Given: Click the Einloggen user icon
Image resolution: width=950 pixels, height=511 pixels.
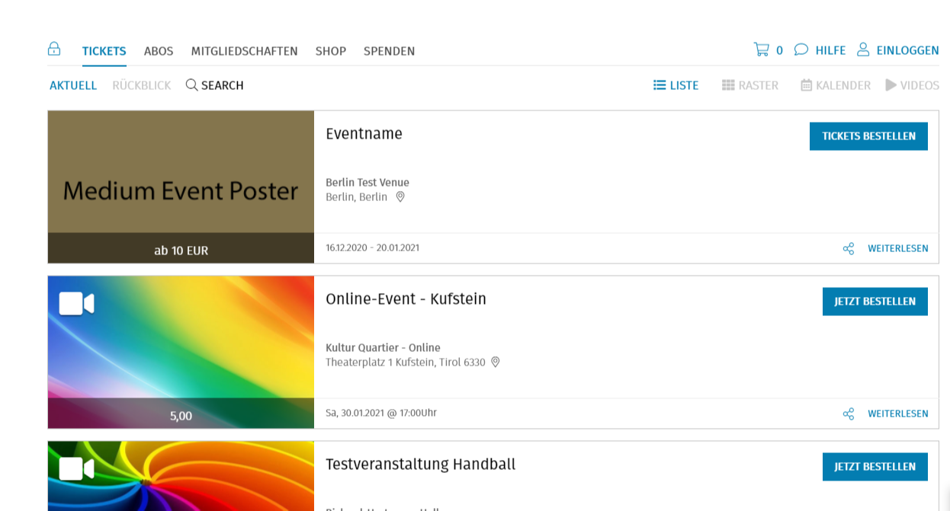Looking at the screenshot, I should coord(863,50).
